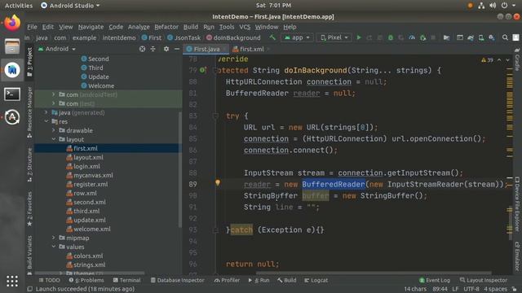The height and width of the screenshot is (293, 522).
Task: Click the Make Project hammer icon
Action: point(272,37)
